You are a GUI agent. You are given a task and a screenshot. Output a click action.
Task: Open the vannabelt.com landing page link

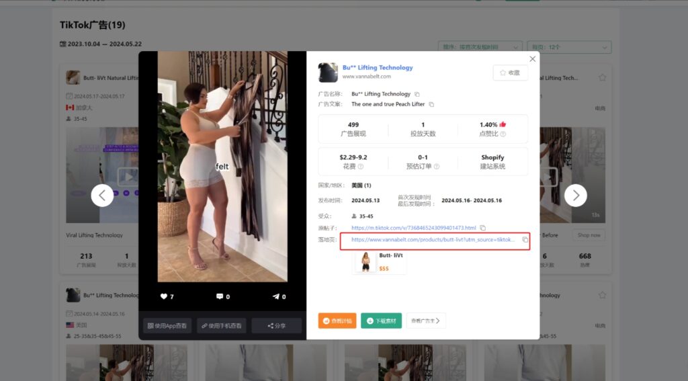click(x=433, y=240)
